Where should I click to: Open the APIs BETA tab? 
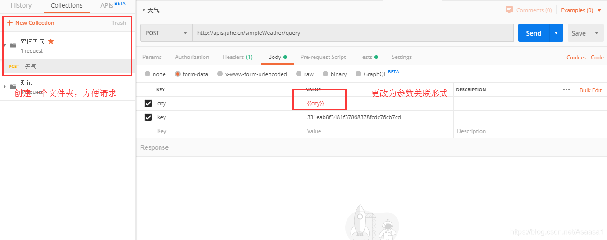113,5
